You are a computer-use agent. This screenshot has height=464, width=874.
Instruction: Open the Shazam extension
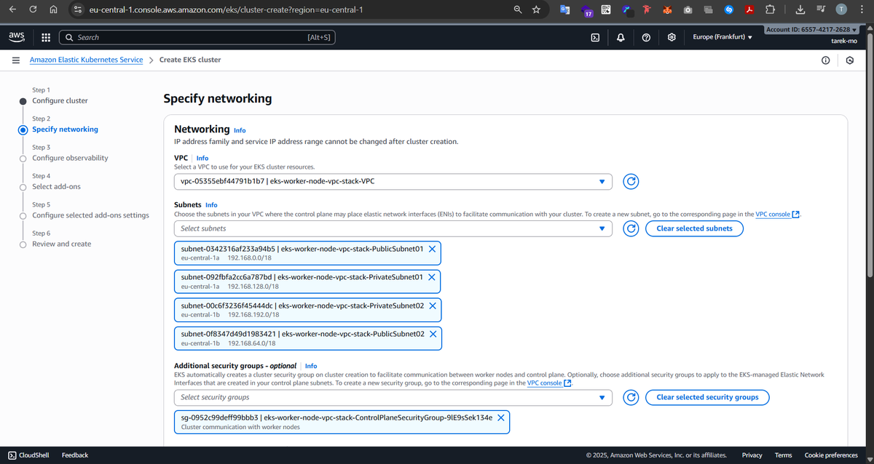729,9
